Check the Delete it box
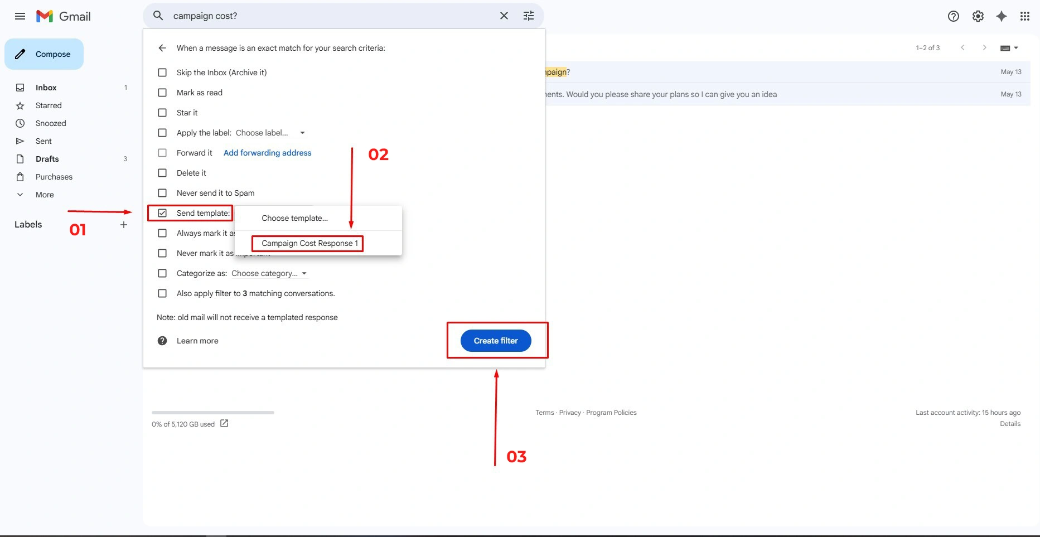 coord(162,173)
